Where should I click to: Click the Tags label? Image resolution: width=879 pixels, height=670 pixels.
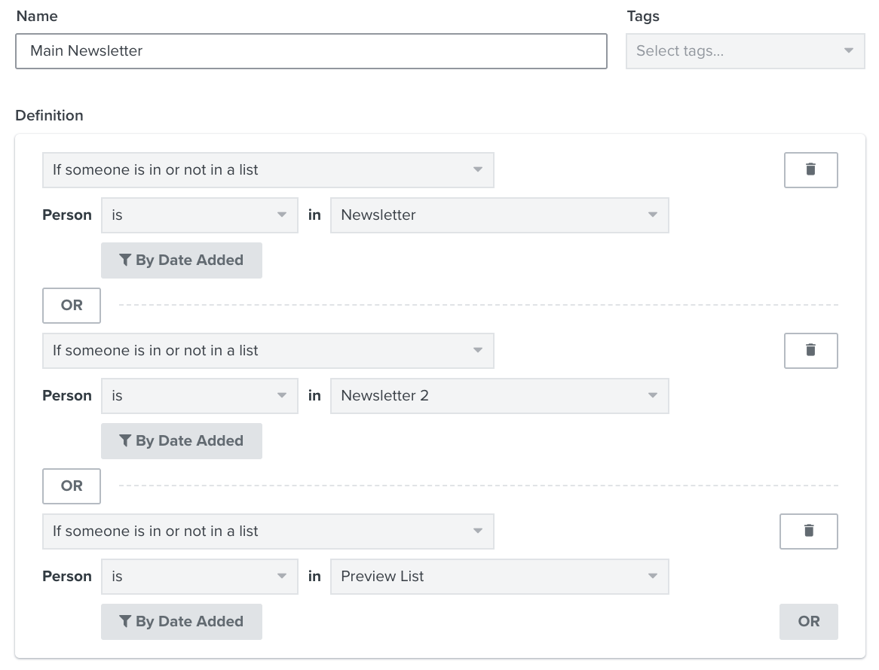coord(643,17)
